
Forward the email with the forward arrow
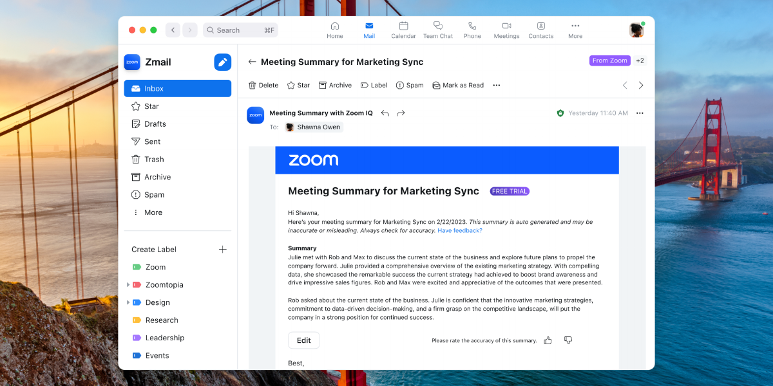401,113
